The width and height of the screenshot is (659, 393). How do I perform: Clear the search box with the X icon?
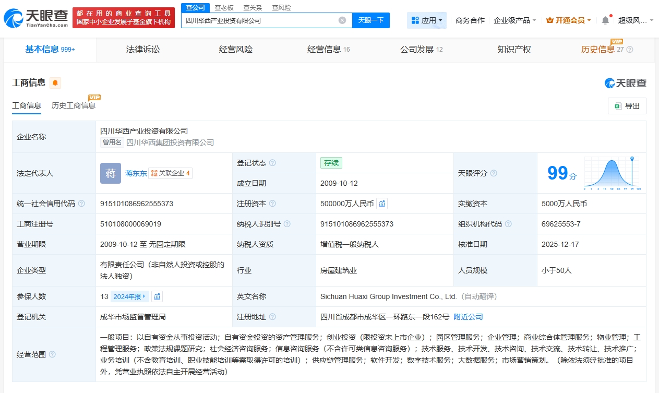click(342, 20)
